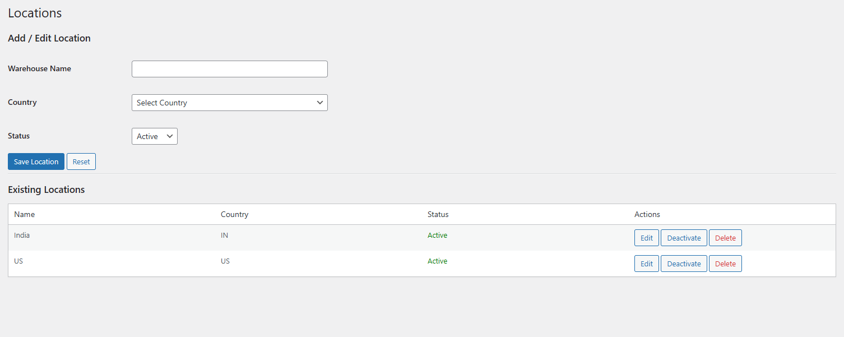Screen dimensions: 844x337
Task: Click the Status form label
Action: (19, 136)
